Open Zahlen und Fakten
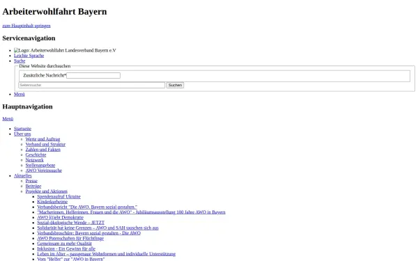The image size is (418, 261). pyautogui.click(x=43, y=150)
